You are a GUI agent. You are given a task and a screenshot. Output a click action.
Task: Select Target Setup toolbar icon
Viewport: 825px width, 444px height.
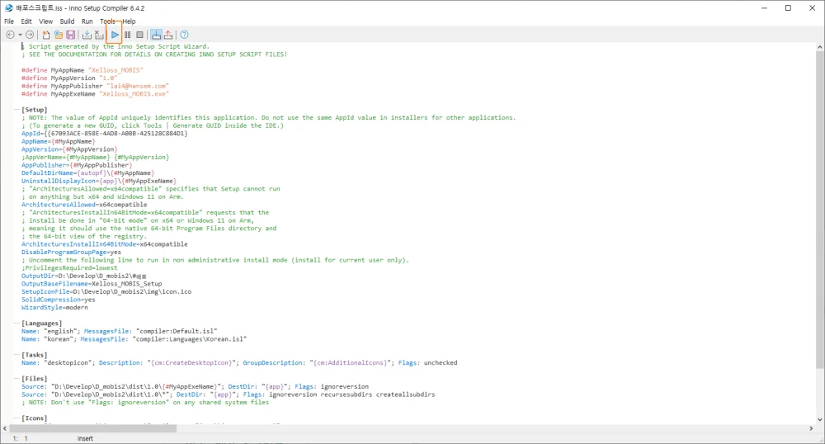(x=156, y=35)
